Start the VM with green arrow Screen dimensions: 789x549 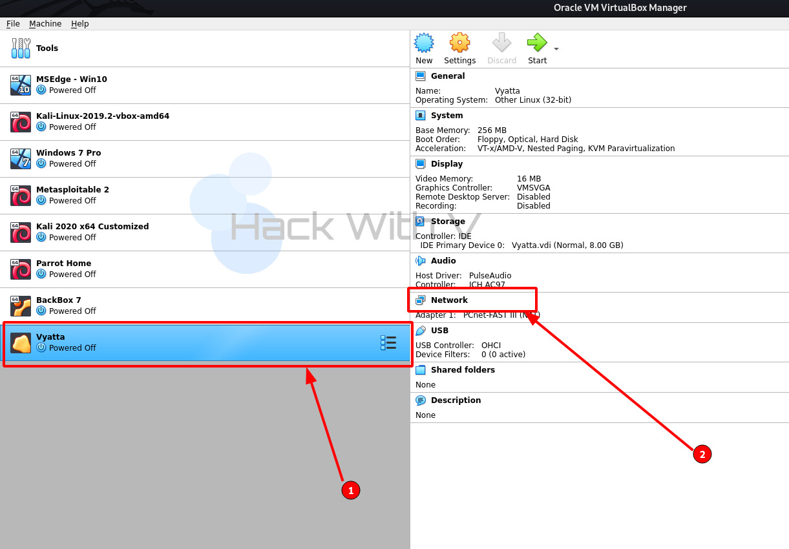(537, 43)
